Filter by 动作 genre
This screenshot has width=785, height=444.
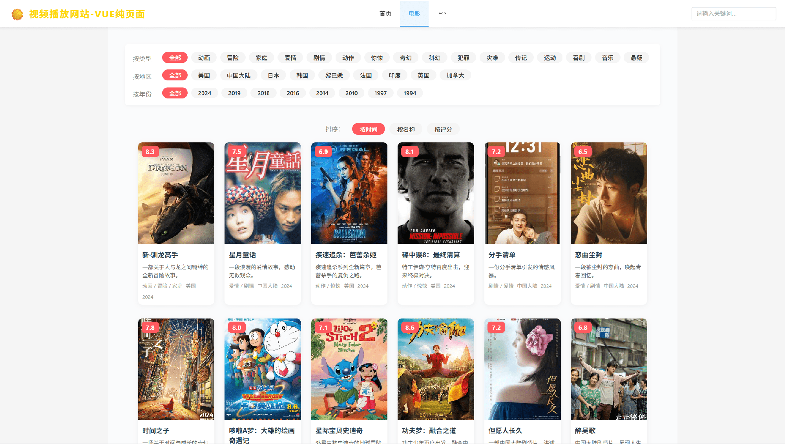348,58
